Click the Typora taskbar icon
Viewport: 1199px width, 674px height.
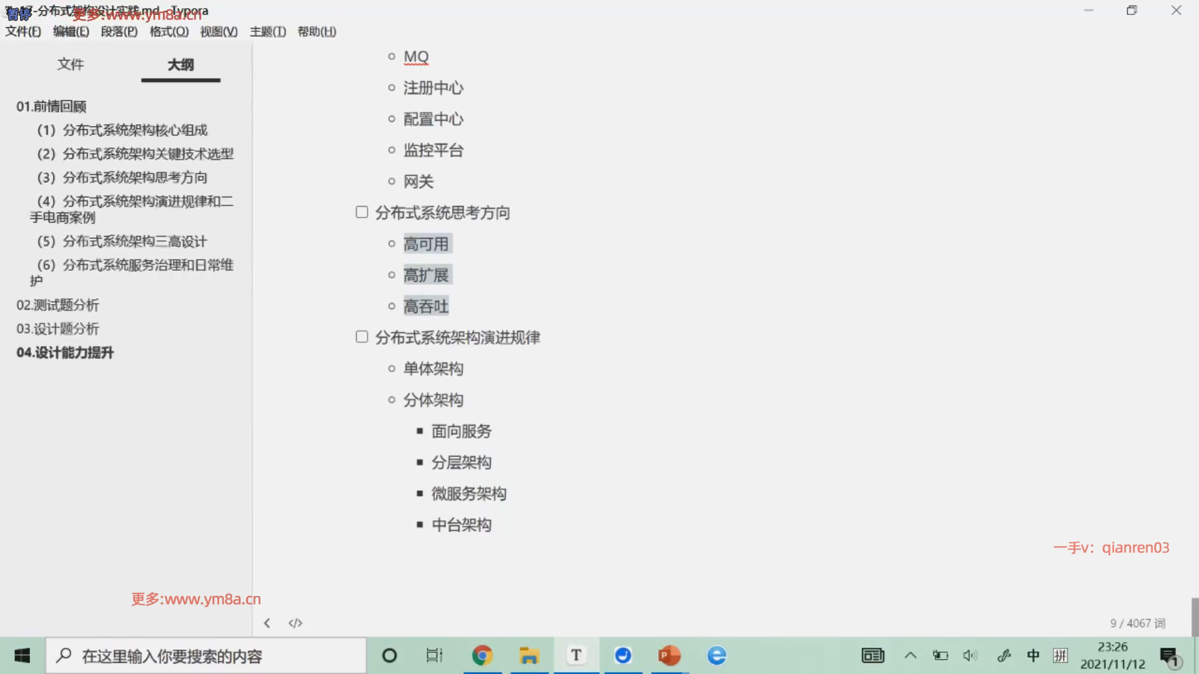click(x=576, y=655)
